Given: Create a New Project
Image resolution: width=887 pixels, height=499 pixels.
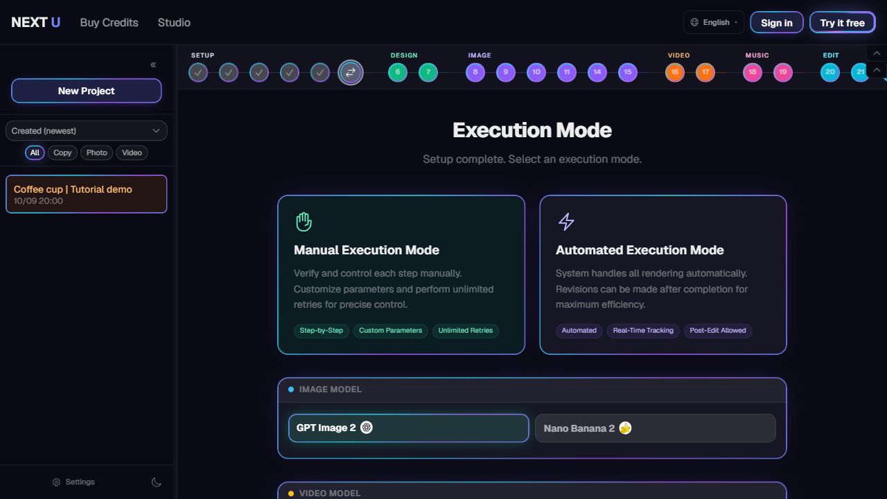Looking at the screenshot, I should [x=86, y=91].
